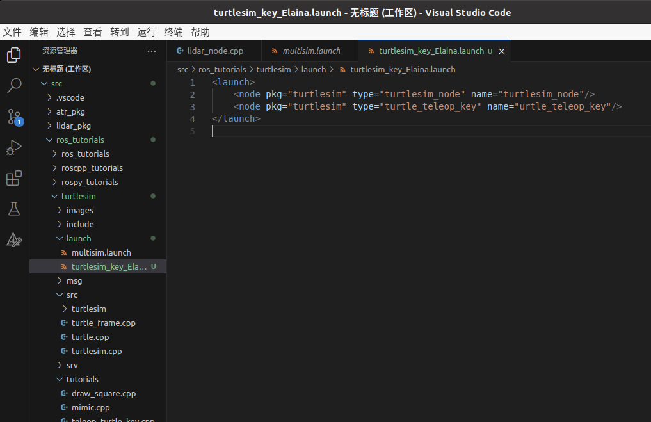Collapse the 无标题 (工作区) workspace root
Screen dimensions: 651x422
pos(36,69)
